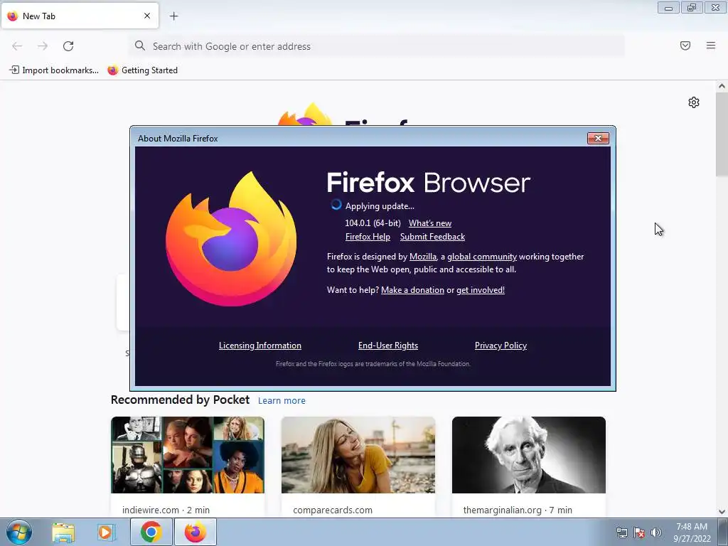Open the themarginalian.org story thumbnail
The height and width of the screenshot is (546, 728).
(x=529, y=455)
